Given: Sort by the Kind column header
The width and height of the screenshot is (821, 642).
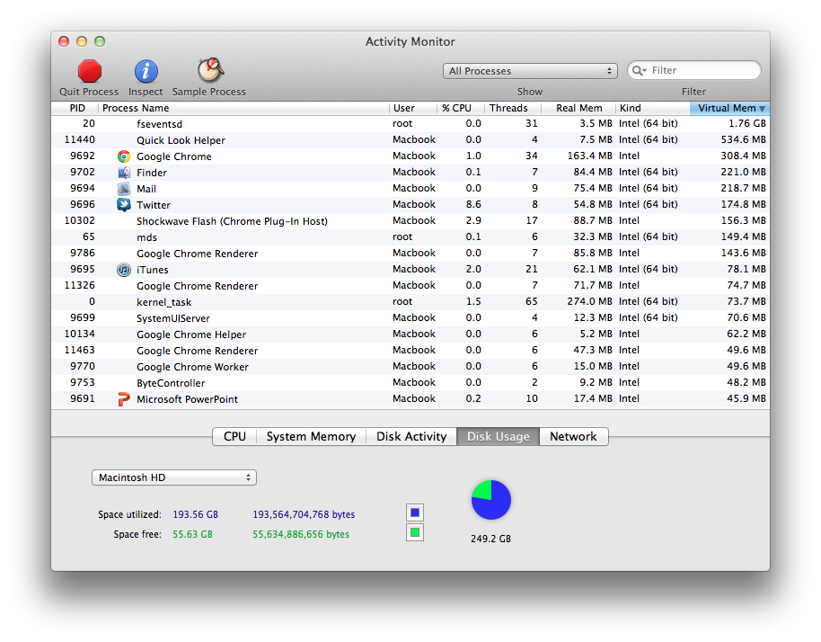Looking at the screenshot, I should tap(653, 108).
